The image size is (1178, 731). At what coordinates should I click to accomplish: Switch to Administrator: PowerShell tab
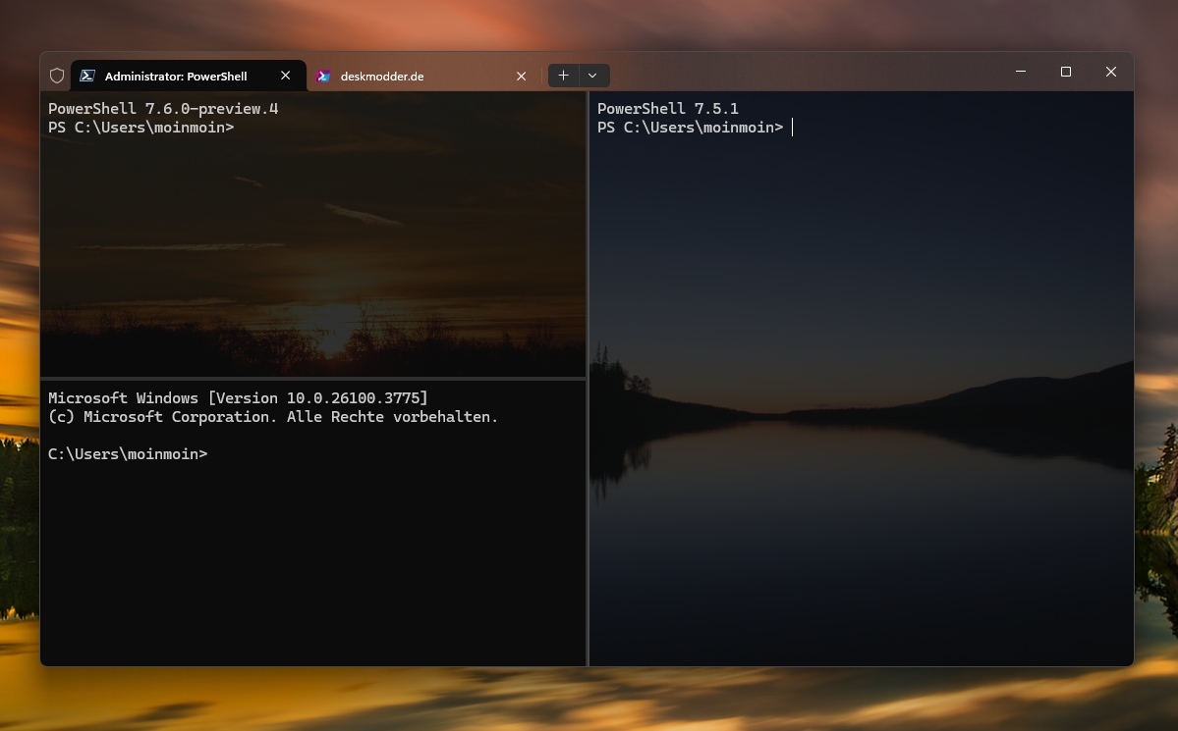(189, 76)
